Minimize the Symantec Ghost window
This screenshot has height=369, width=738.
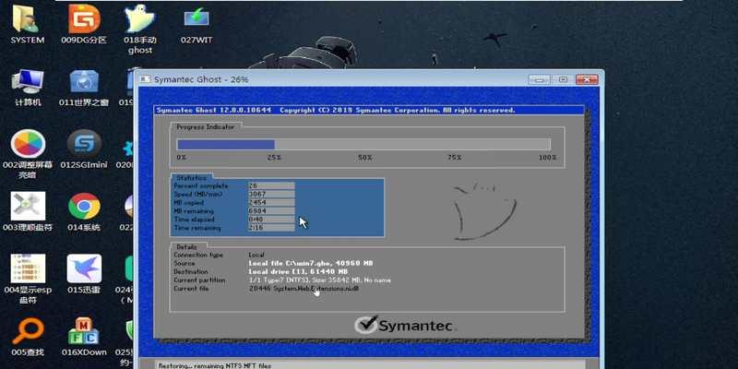tap(539, 80)
